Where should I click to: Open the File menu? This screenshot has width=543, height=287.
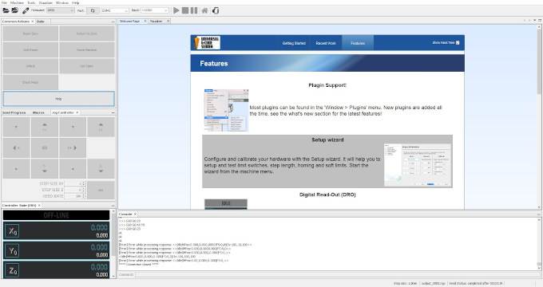coord(4,2)
